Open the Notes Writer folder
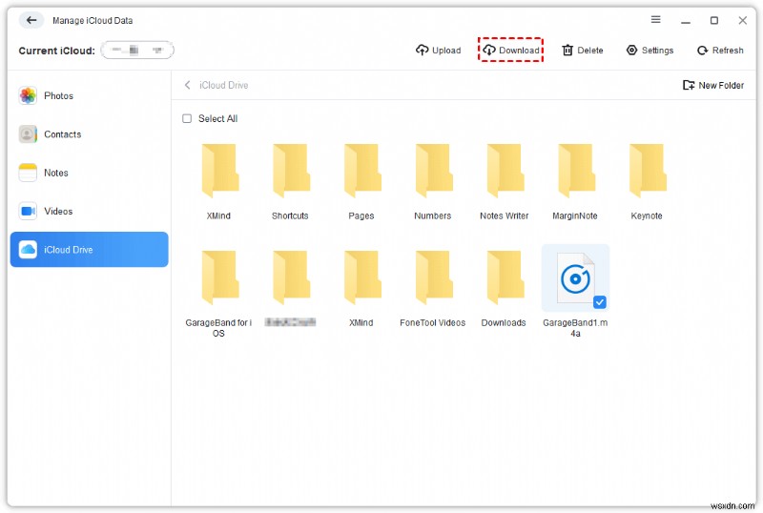This screenshot has width=763, height=513. [x=505, y=171]
